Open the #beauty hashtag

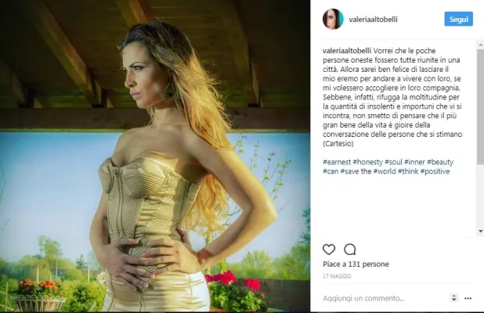(x=440, y=162)
